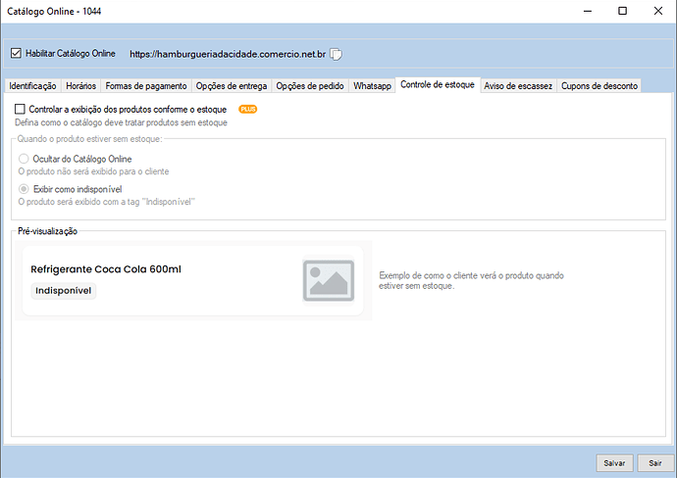
Task: Click the 'O produto será exibido com a tag' description
Action: [107, 202]
